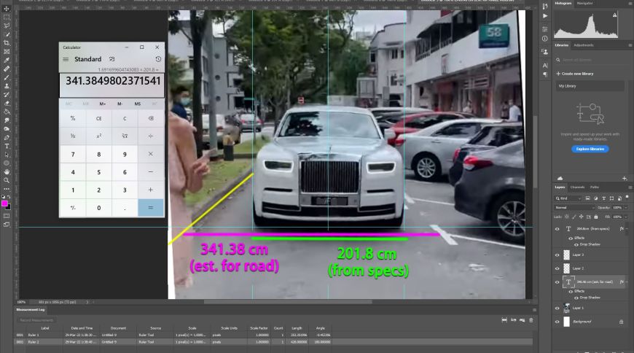The image size is (634, 353).
Task: Hide Layer 3 visibility eye
Action: tap(557, 255)
